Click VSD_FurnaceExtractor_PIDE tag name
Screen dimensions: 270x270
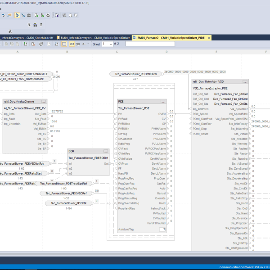(210, 88)
